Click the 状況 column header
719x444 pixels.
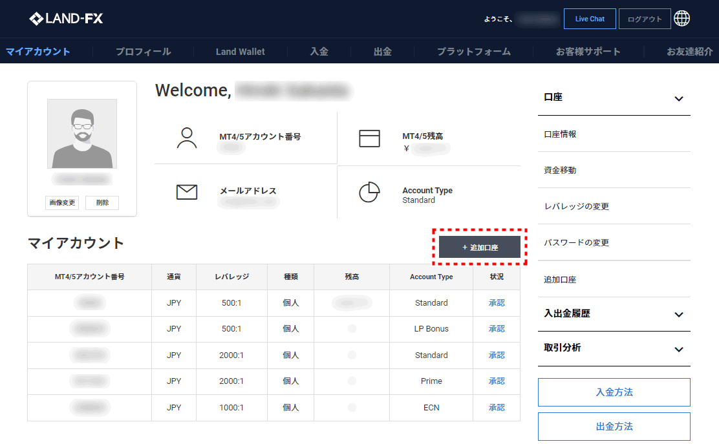(x=497, y=277)
